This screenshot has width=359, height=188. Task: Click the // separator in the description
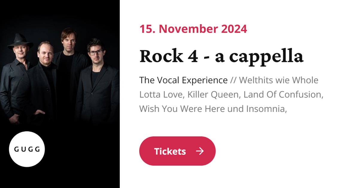(233, 80)
